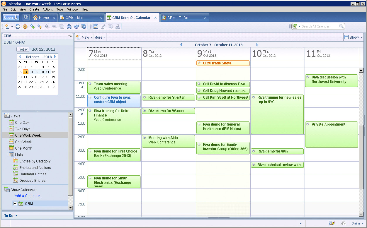The height and width of the screenshot is (228, 367).
Task: Click the Navigate Previous (orange up arrow) icon
Action: pos(40,27)
